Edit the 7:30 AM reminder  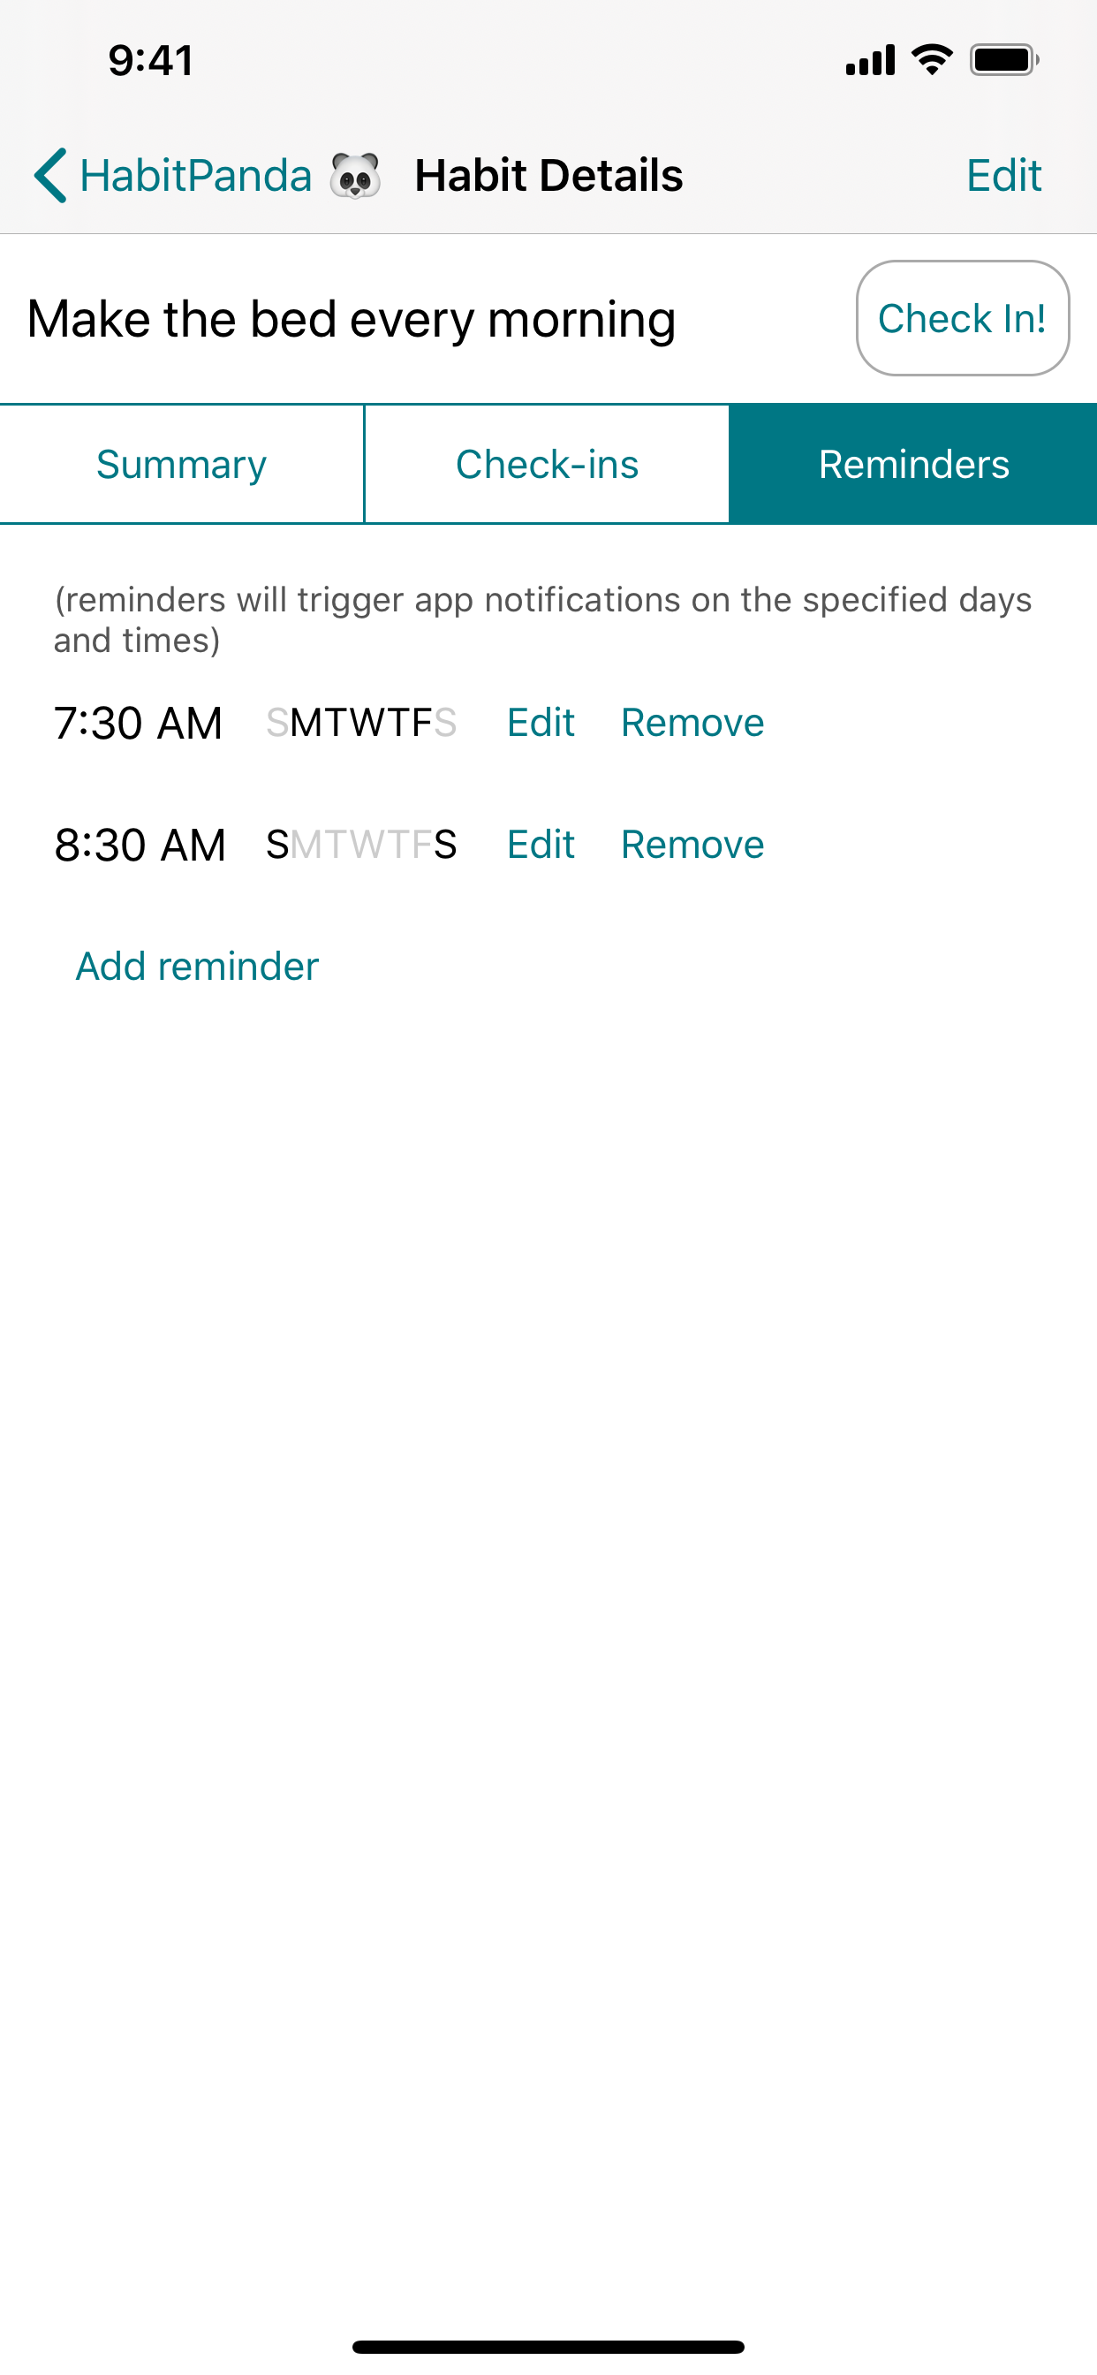pyautogui.click(x=541, y=723)
